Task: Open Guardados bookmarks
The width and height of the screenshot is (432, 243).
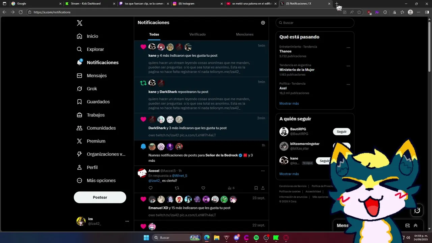Action: pyautogui.click(x=93, y=102)
